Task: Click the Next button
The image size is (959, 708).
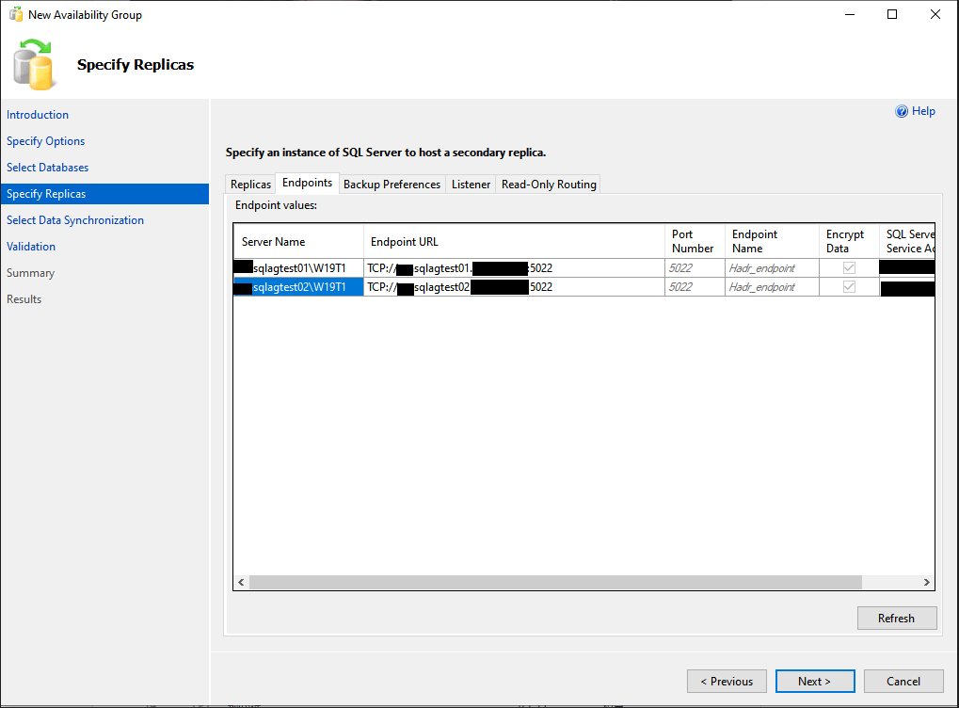Action: (814, 682)
